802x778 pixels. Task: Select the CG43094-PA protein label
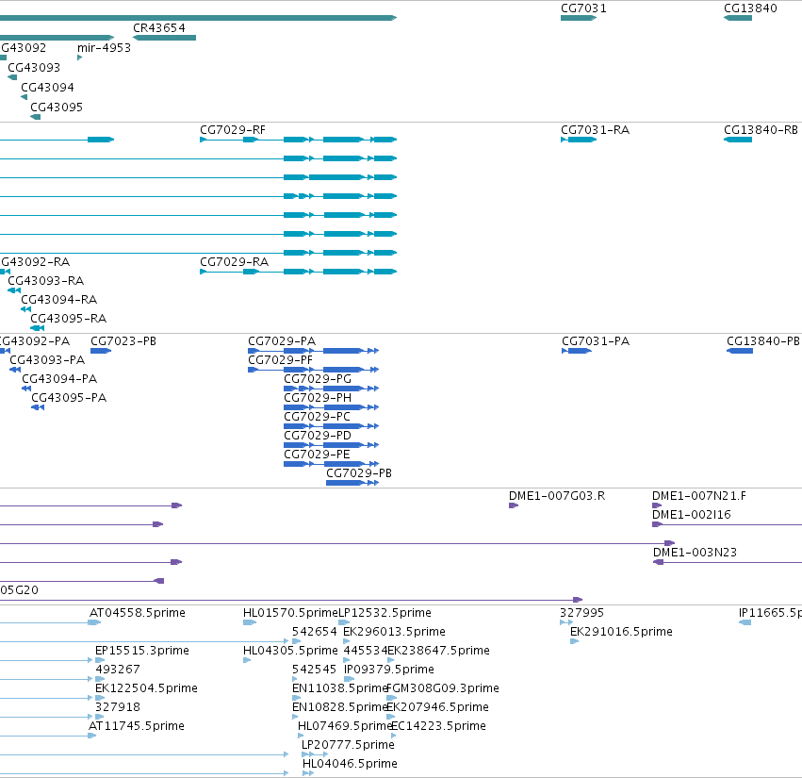(59, 379)
